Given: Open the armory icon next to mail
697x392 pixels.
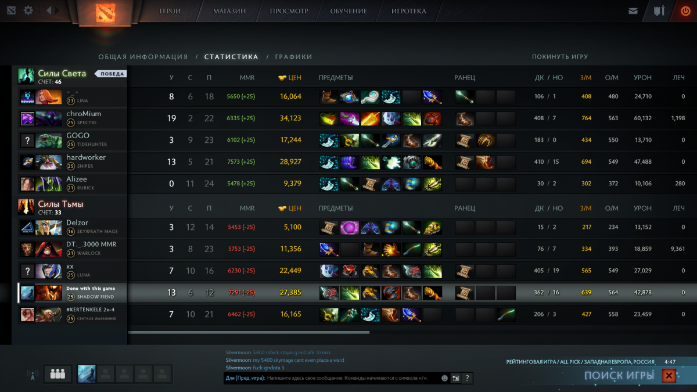Looking at the screenshot, I should (x=659, y=11).
